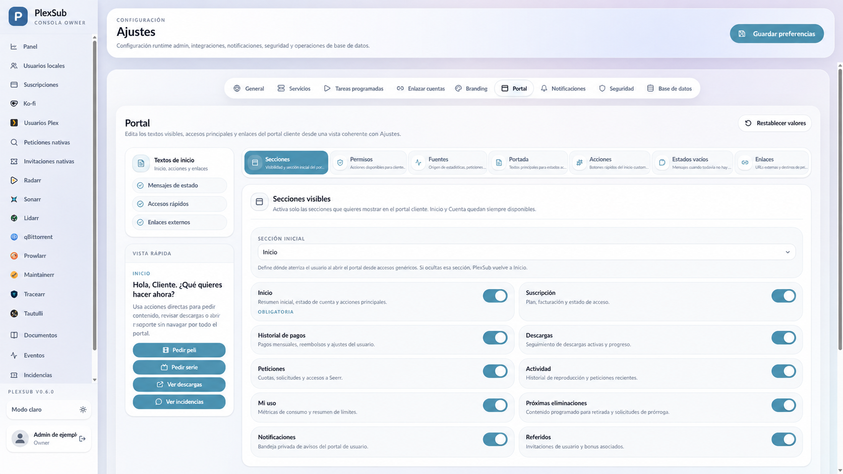
Task: Click the Eventos activity icon
Action: (14, 355)
